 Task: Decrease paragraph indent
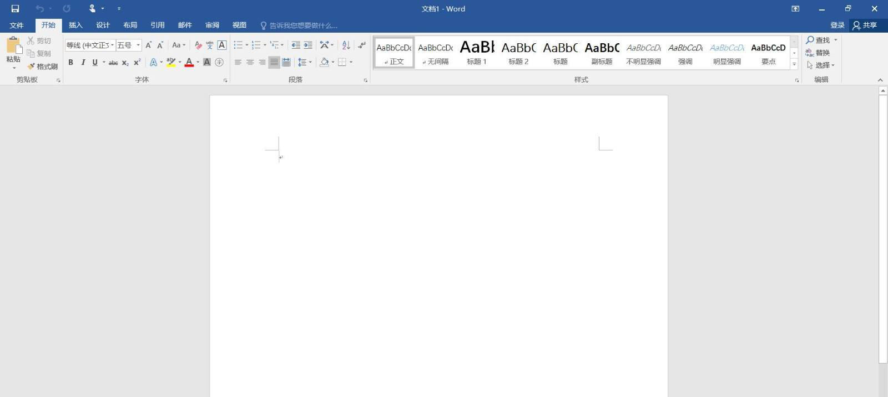[296, 45]
